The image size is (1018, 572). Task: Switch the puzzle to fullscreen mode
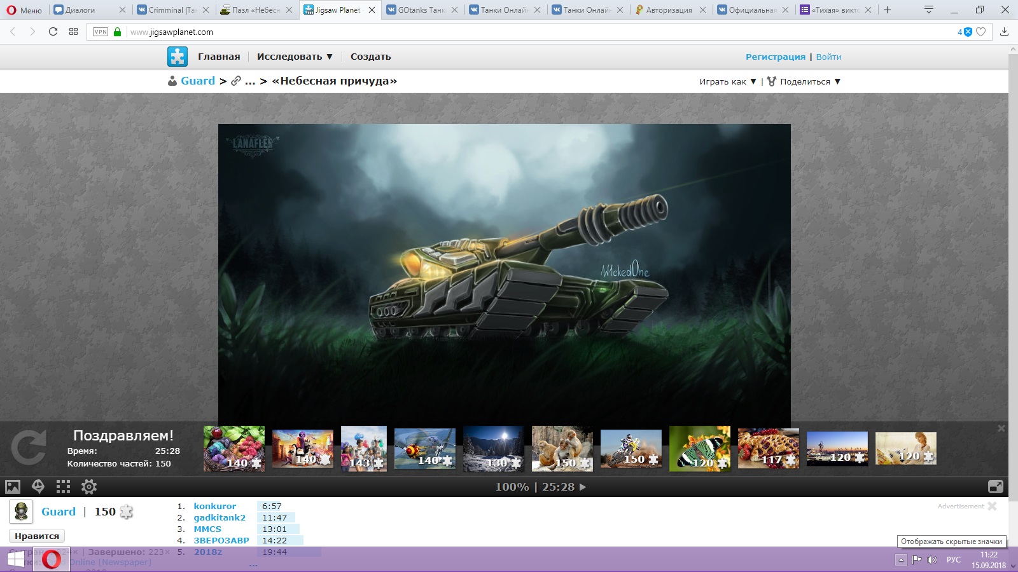click(996, 487)
